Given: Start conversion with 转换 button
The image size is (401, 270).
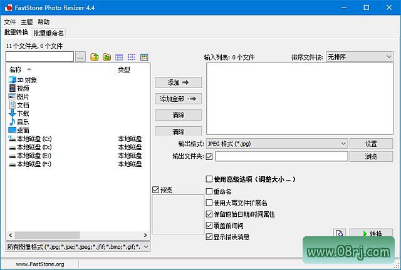Looking at the screenshot, I should [371, 233].
